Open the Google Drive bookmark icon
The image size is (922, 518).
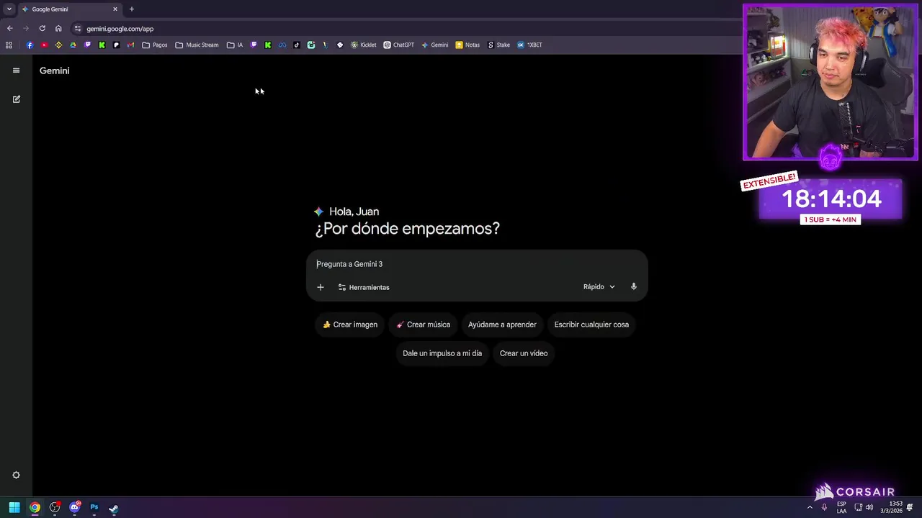pyautogui.click(x=73, y=45)
